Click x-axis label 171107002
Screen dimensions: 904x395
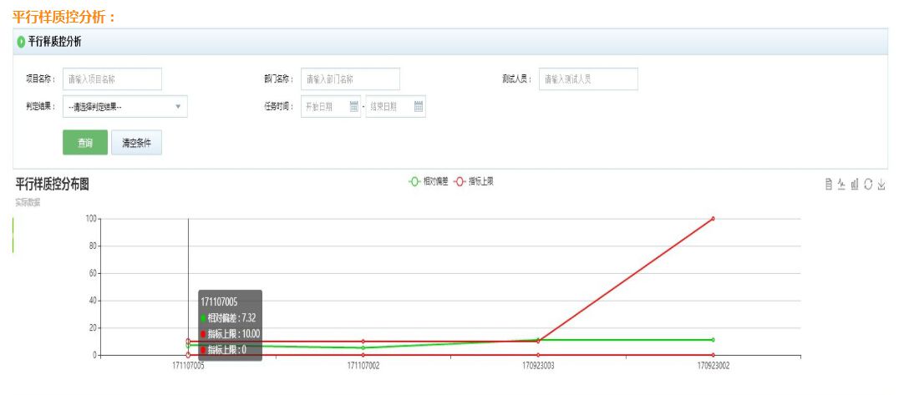coord(363,366)
